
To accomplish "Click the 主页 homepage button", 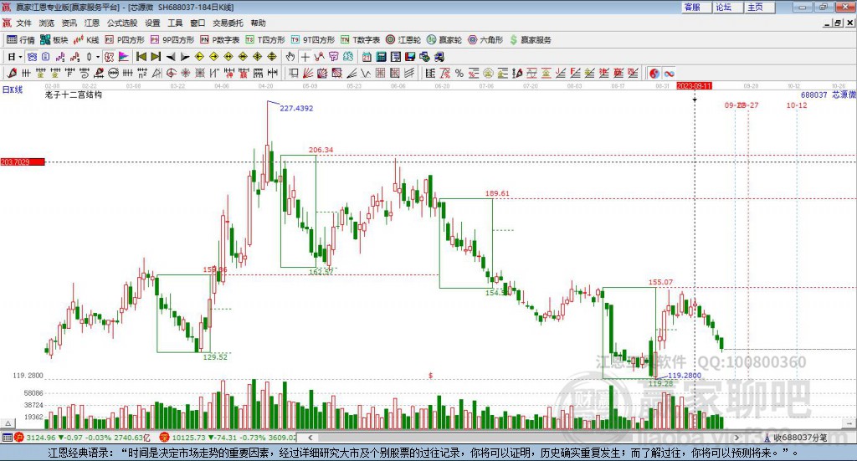I will tap(759, 7).
